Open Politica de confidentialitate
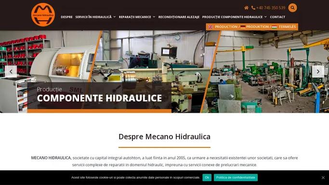The height and width of the screenshot is (185, 329). click(x=236, y=177)
